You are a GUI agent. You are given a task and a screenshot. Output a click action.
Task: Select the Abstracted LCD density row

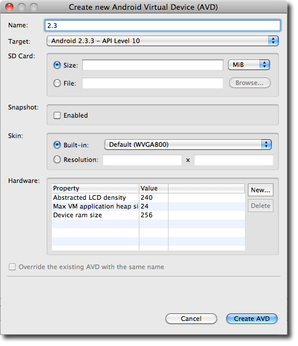148,197
